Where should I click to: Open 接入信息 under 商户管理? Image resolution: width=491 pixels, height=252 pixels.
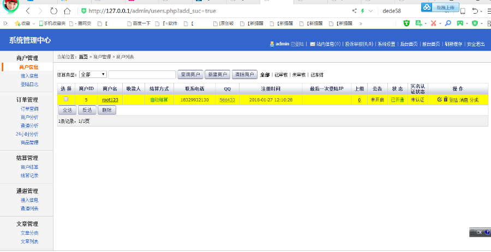(x=29, y=75)
